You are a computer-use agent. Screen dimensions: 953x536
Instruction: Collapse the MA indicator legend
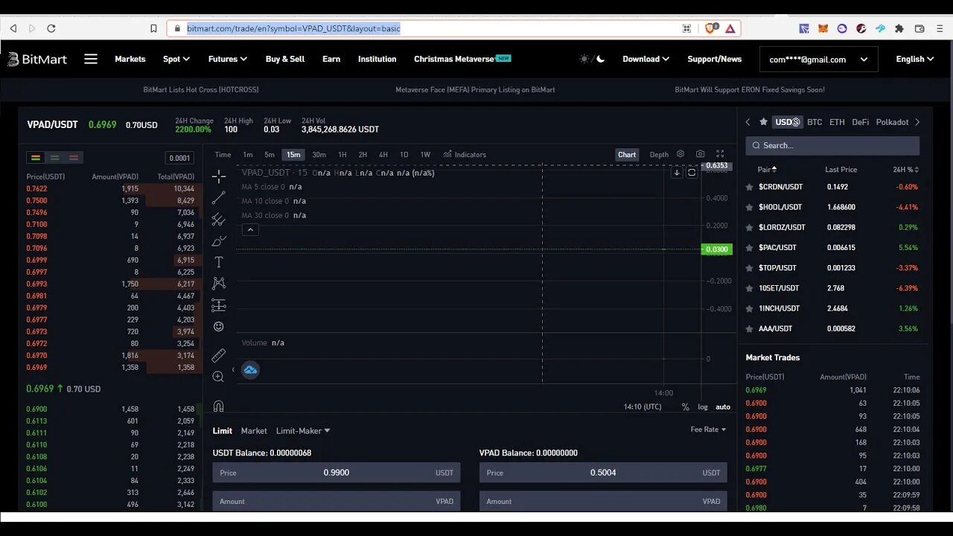pyautogui.click(x=250, y=229)
